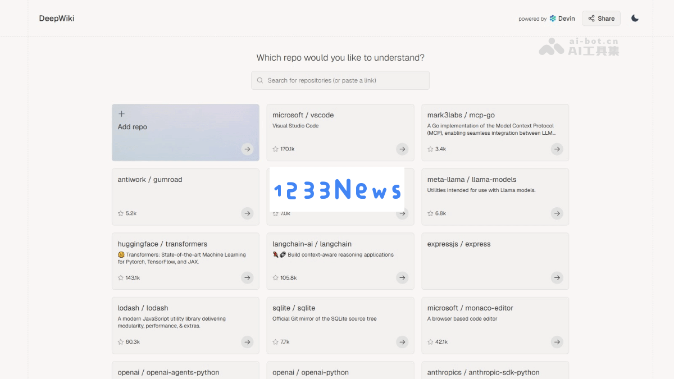Select the microsoft / monaco-editor title
The height and width of the screenshot is (379, 674).
coord(470,308)
